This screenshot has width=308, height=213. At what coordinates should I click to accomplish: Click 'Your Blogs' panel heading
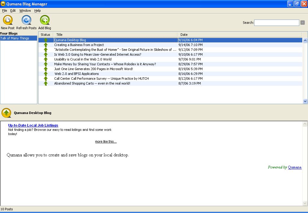(9, 33)
